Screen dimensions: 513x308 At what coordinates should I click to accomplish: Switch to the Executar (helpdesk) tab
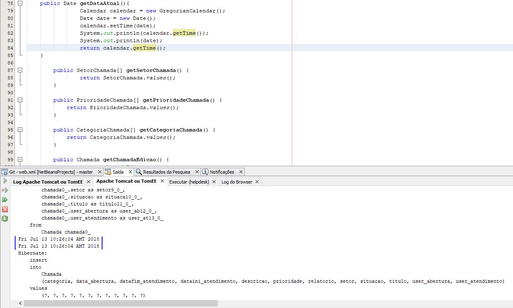[x=189, y=182]
